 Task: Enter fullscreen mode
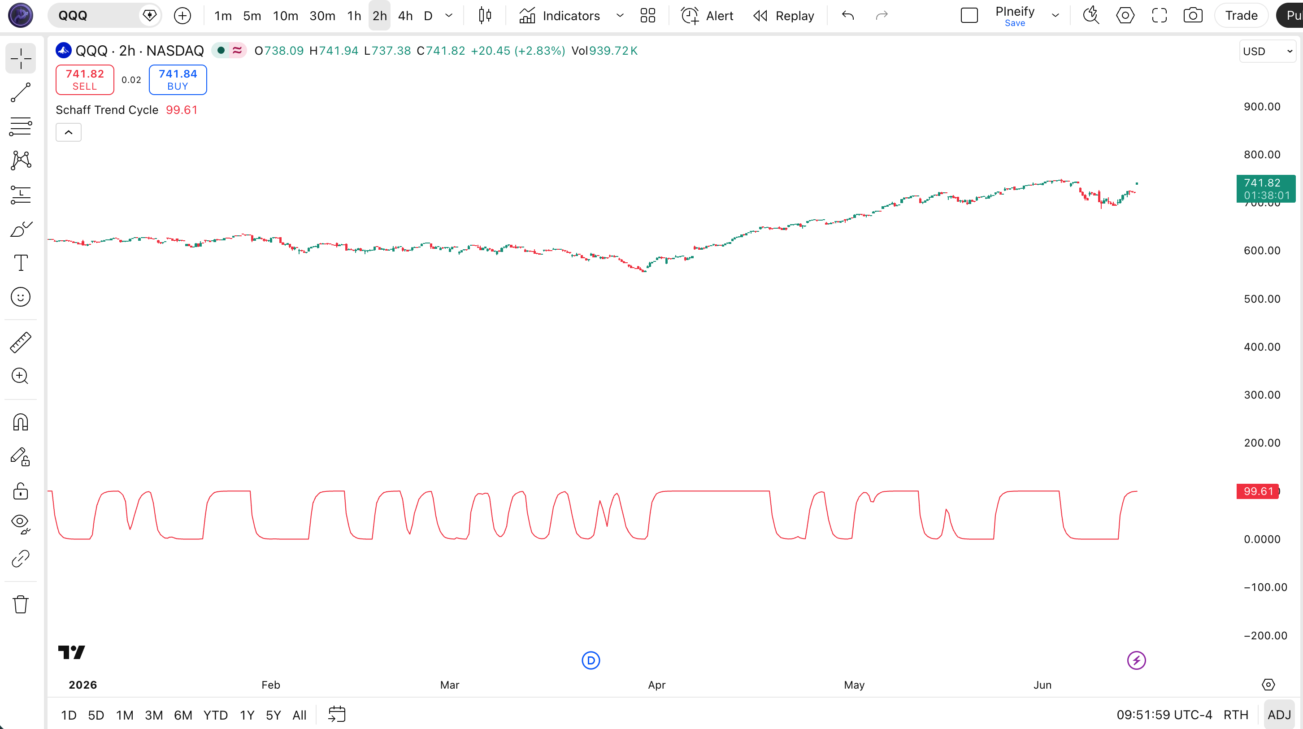coord(1160,16)
